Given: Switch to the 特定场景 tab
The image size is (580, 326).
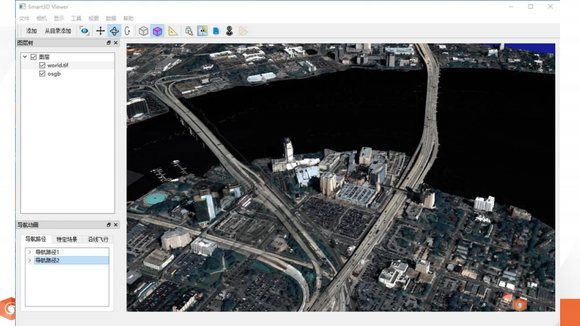Looking at the screenshot, I should coord(67,240).
